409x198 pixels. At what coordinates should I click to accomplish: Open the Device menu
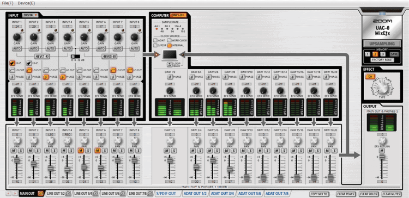click(x=26, y=3)
